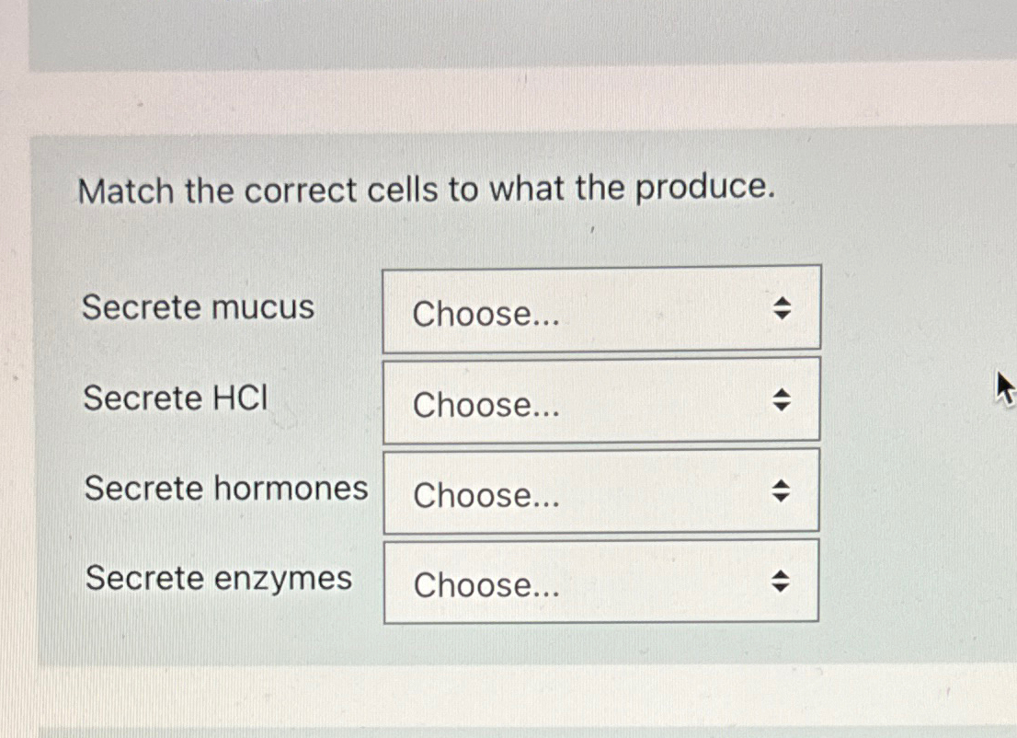1017x738 pixels.
Task: Click the 'Secrete enzymes' row label
Action: pyautogui.click(x=218, y=579)
